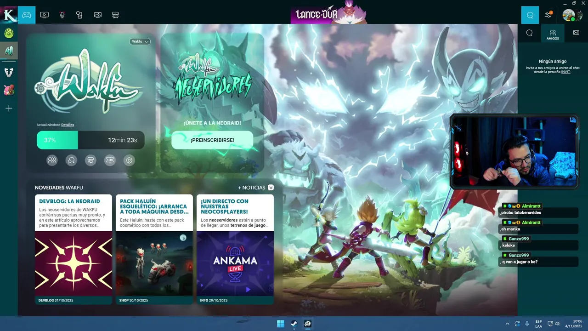Select the pink creature game icon in sidebar
The height and width of the screenshot is (331, 588).
coord(9,90)
